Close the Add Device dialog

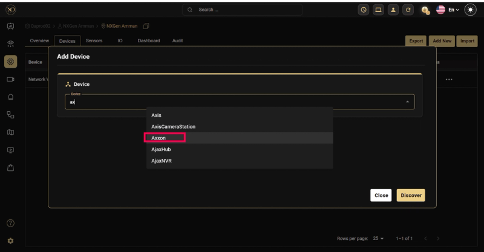coord(381,195)
